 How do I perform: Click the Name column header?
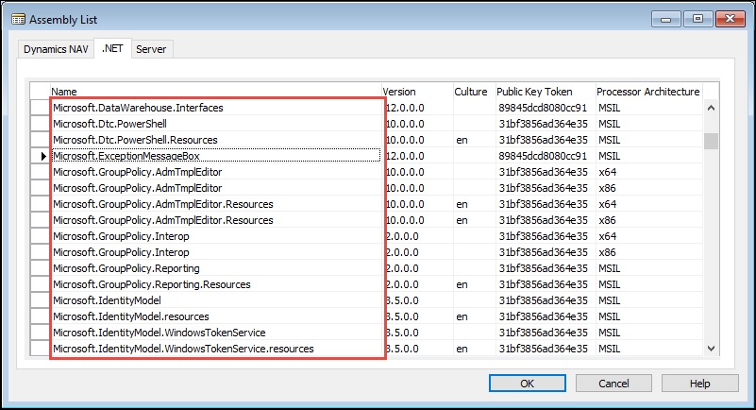click(216, 92)
